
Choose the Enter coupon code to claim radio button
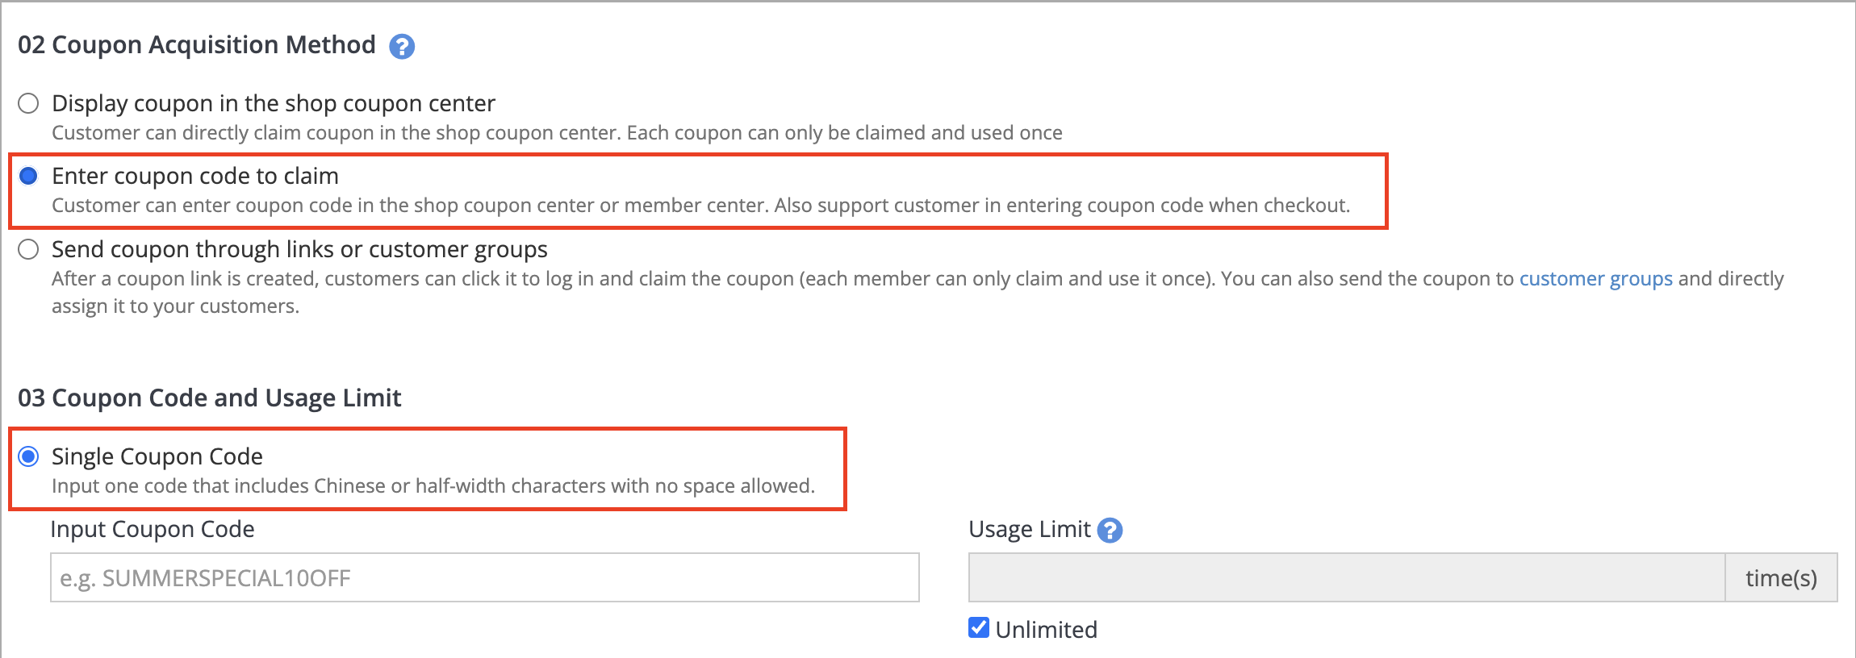(x=28, y=176)
